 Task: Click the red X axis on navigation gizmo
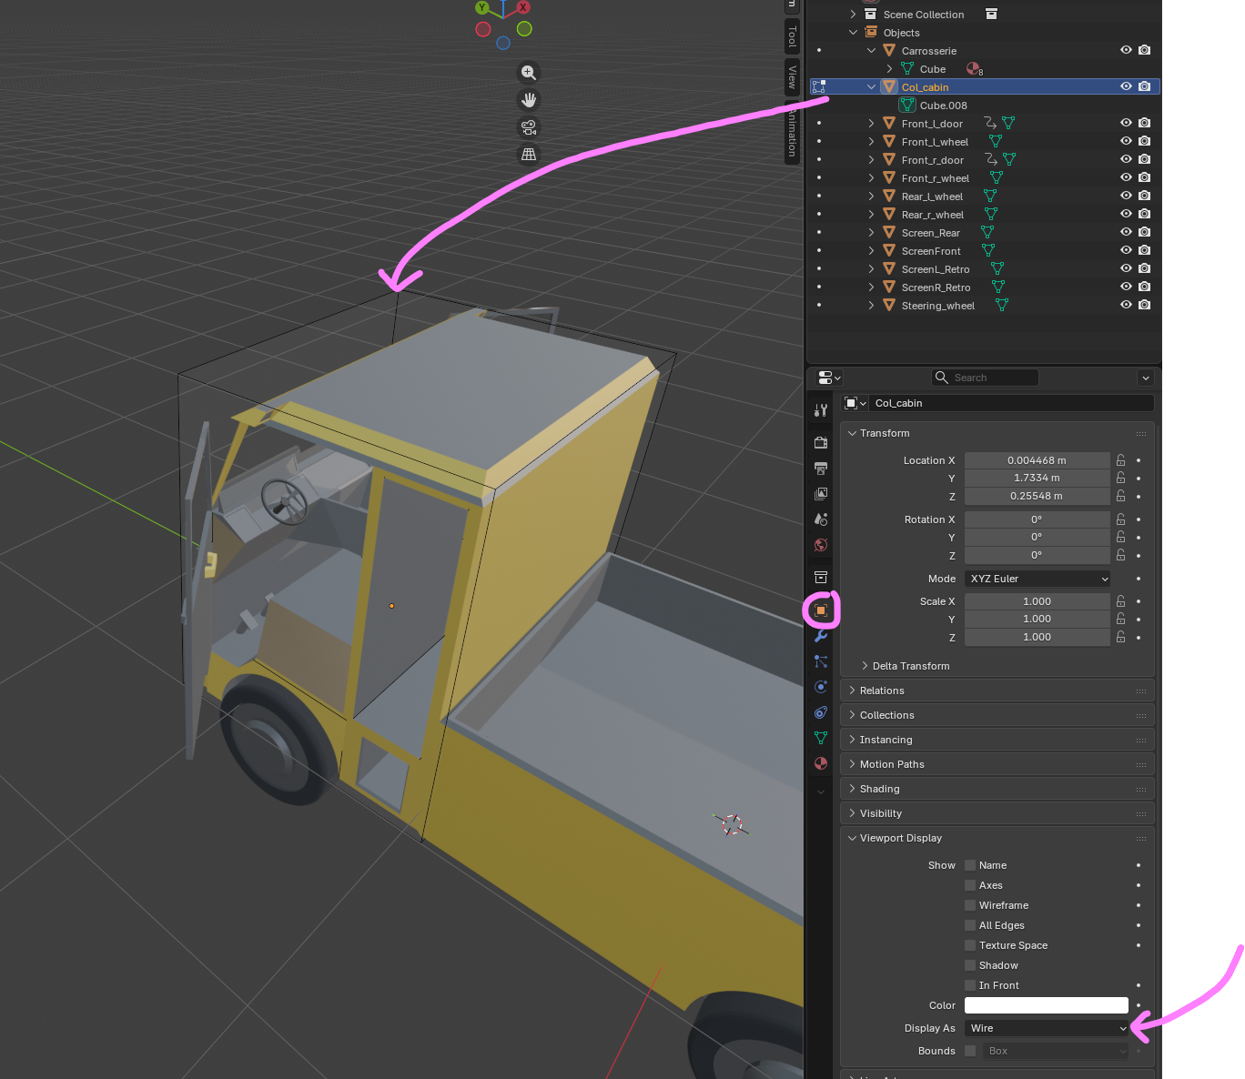(x=523, y=7)
